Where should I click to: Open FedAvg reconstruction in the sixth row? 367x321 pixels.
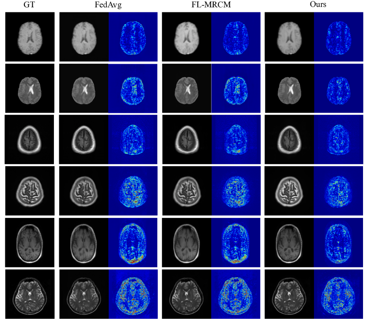84,294
